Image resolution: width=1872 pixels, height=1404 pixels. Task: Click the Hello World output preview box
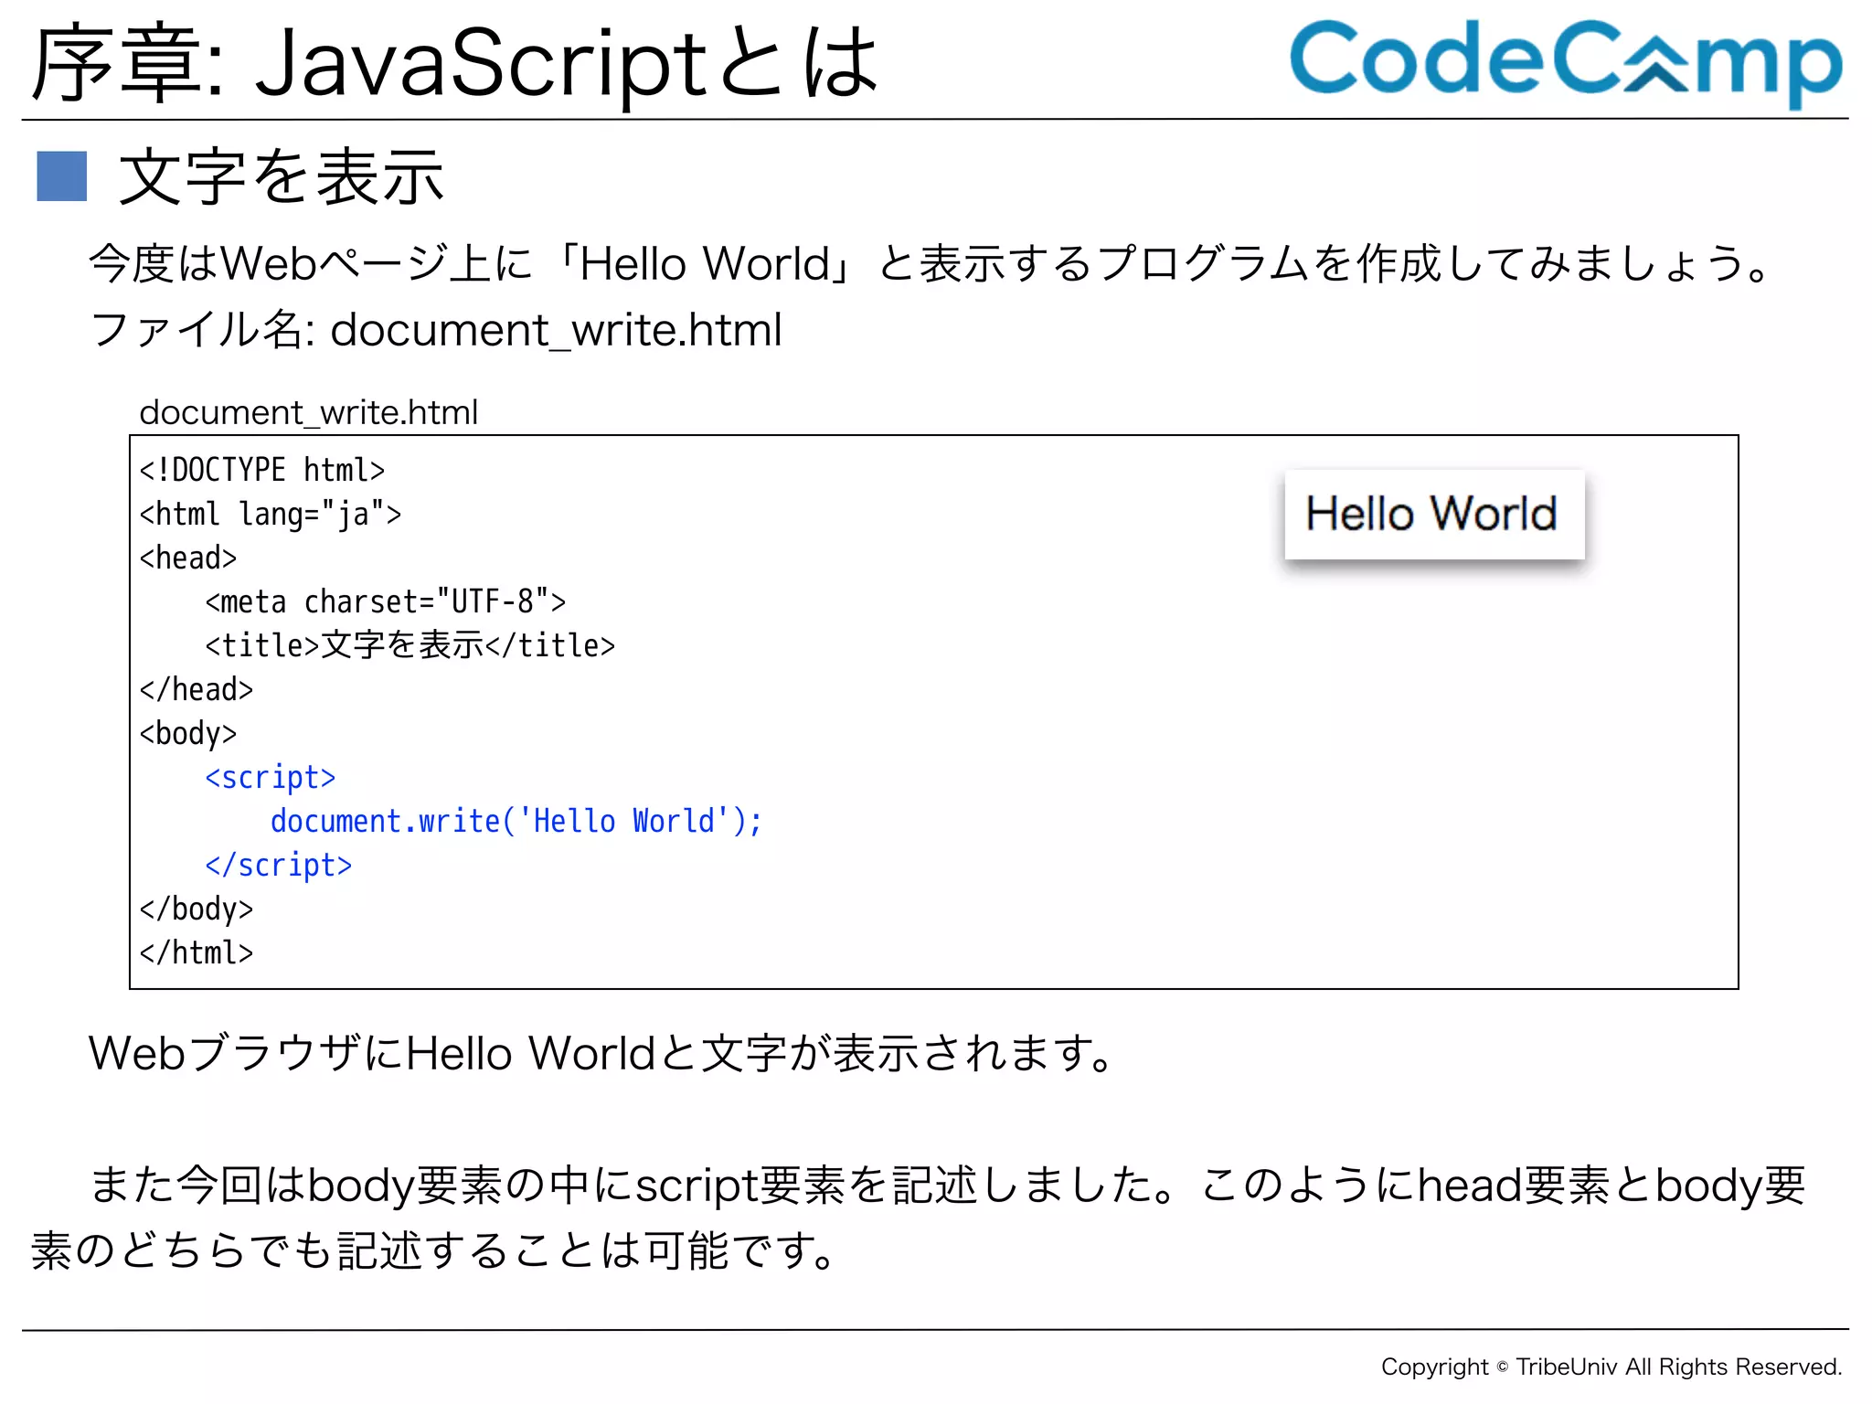tap(1434, 514)
